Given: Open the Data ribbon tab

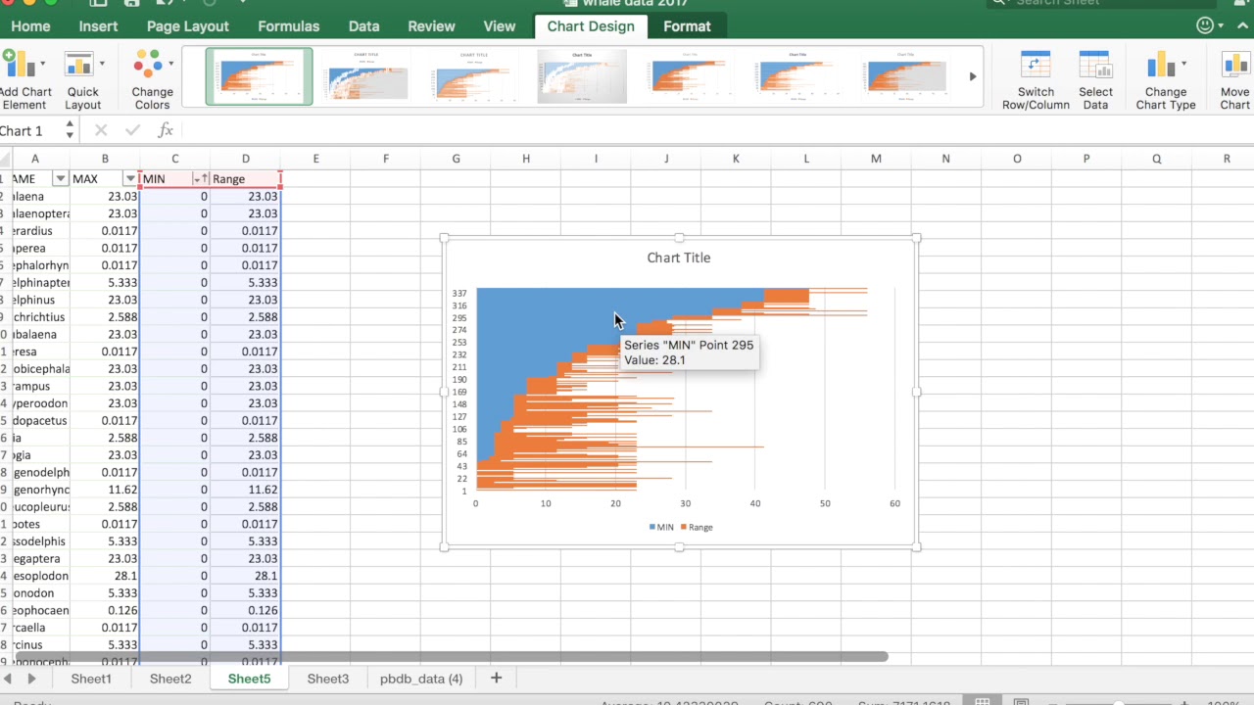Looking at the screenshot, I should click(x=363, y=26).
